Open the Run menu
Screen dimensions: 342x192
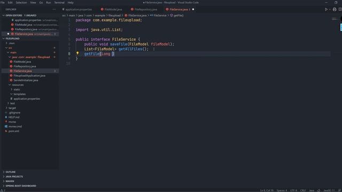49,3
